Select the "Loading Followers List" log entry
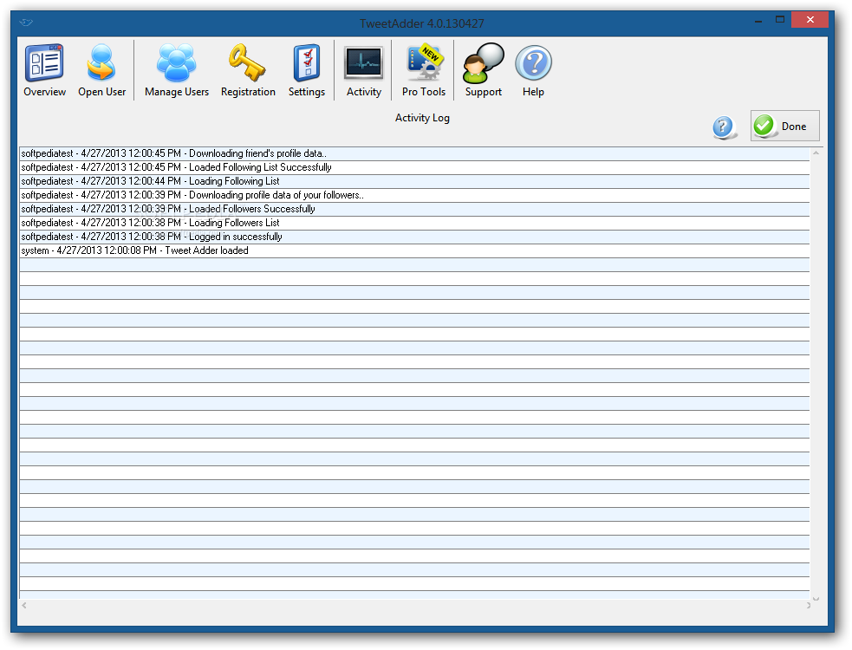Image resolution: width=852 pixels, height=650 pixels. (414, 223)
